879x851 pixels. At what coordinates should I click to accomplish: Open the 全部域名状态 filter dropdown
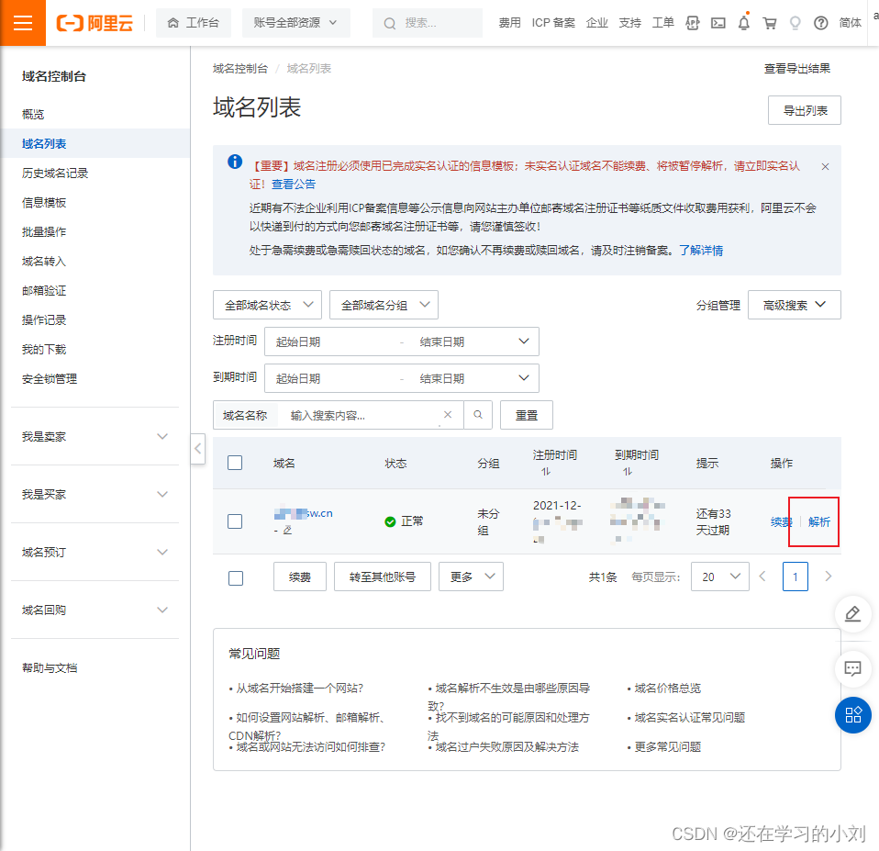267,305
